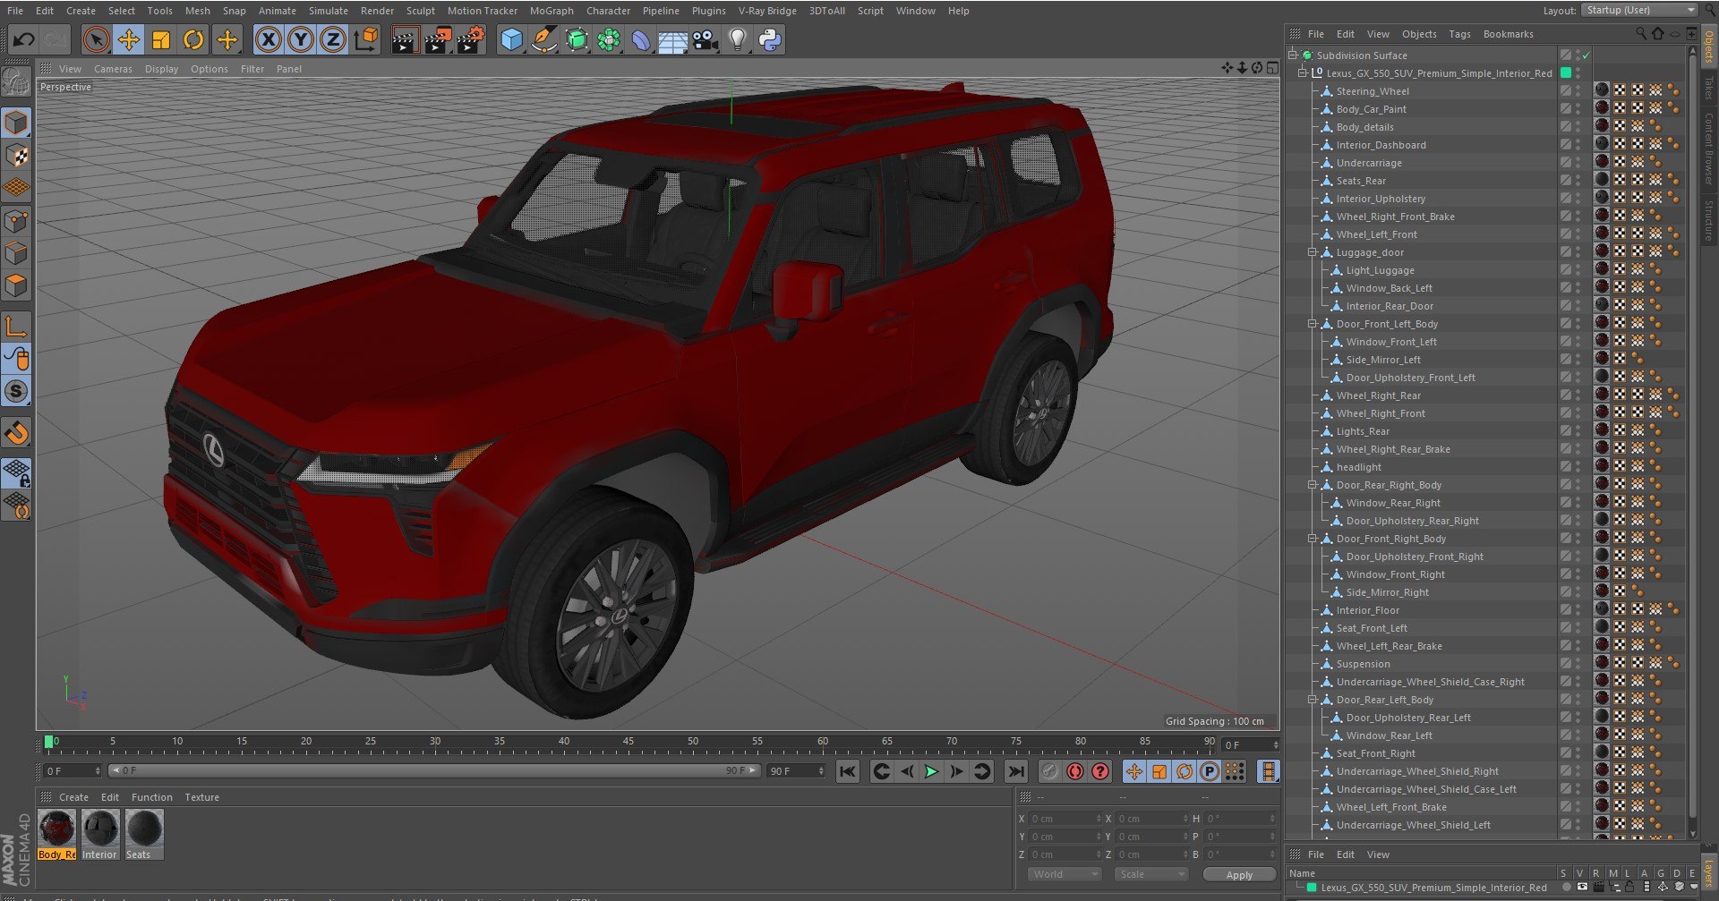This screenshot has height=901, width=1719.
Task: Collapse the Door_Rear_Left_Body group
Action: click(x=1313, y=700)
